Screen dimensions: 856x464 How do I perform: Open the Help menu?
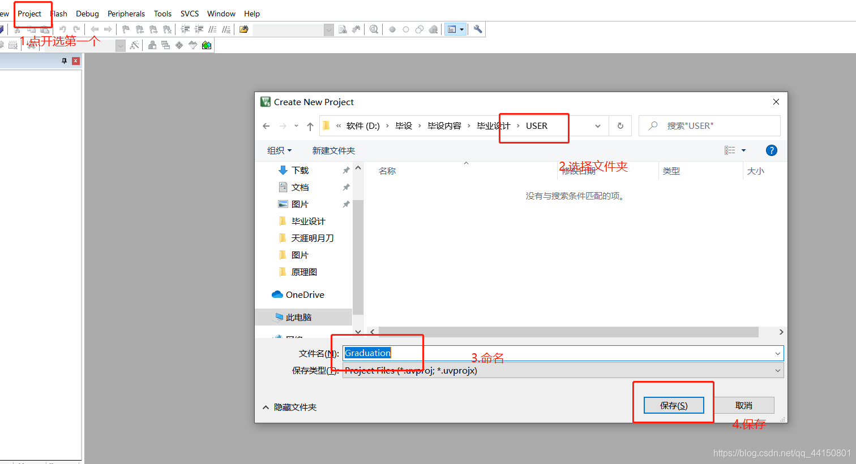click(x=252, y=14)
